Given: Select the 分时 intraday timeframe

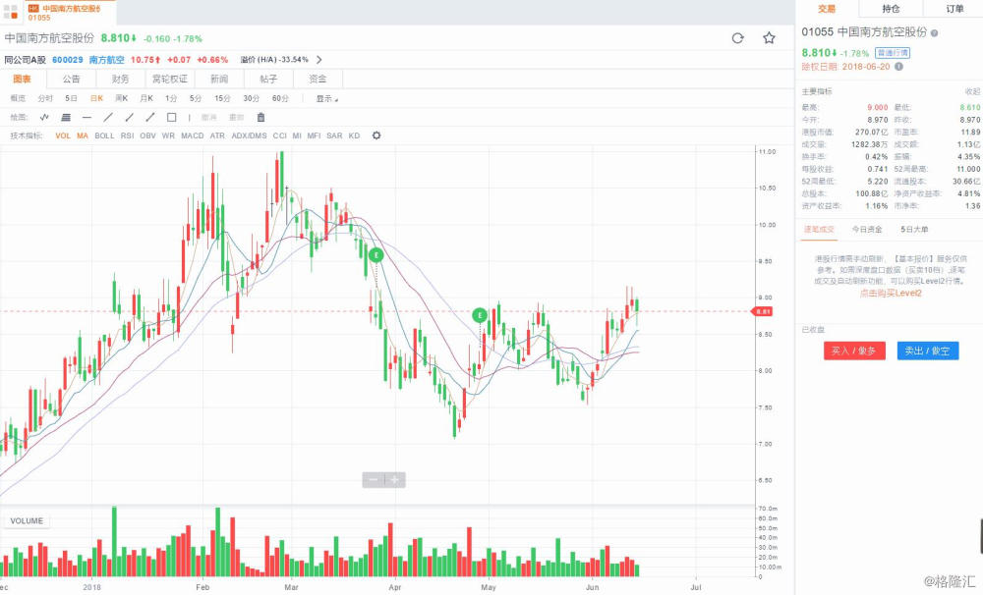Looking at the screenshot, I should pyautogui.click(x=45, y=98).
